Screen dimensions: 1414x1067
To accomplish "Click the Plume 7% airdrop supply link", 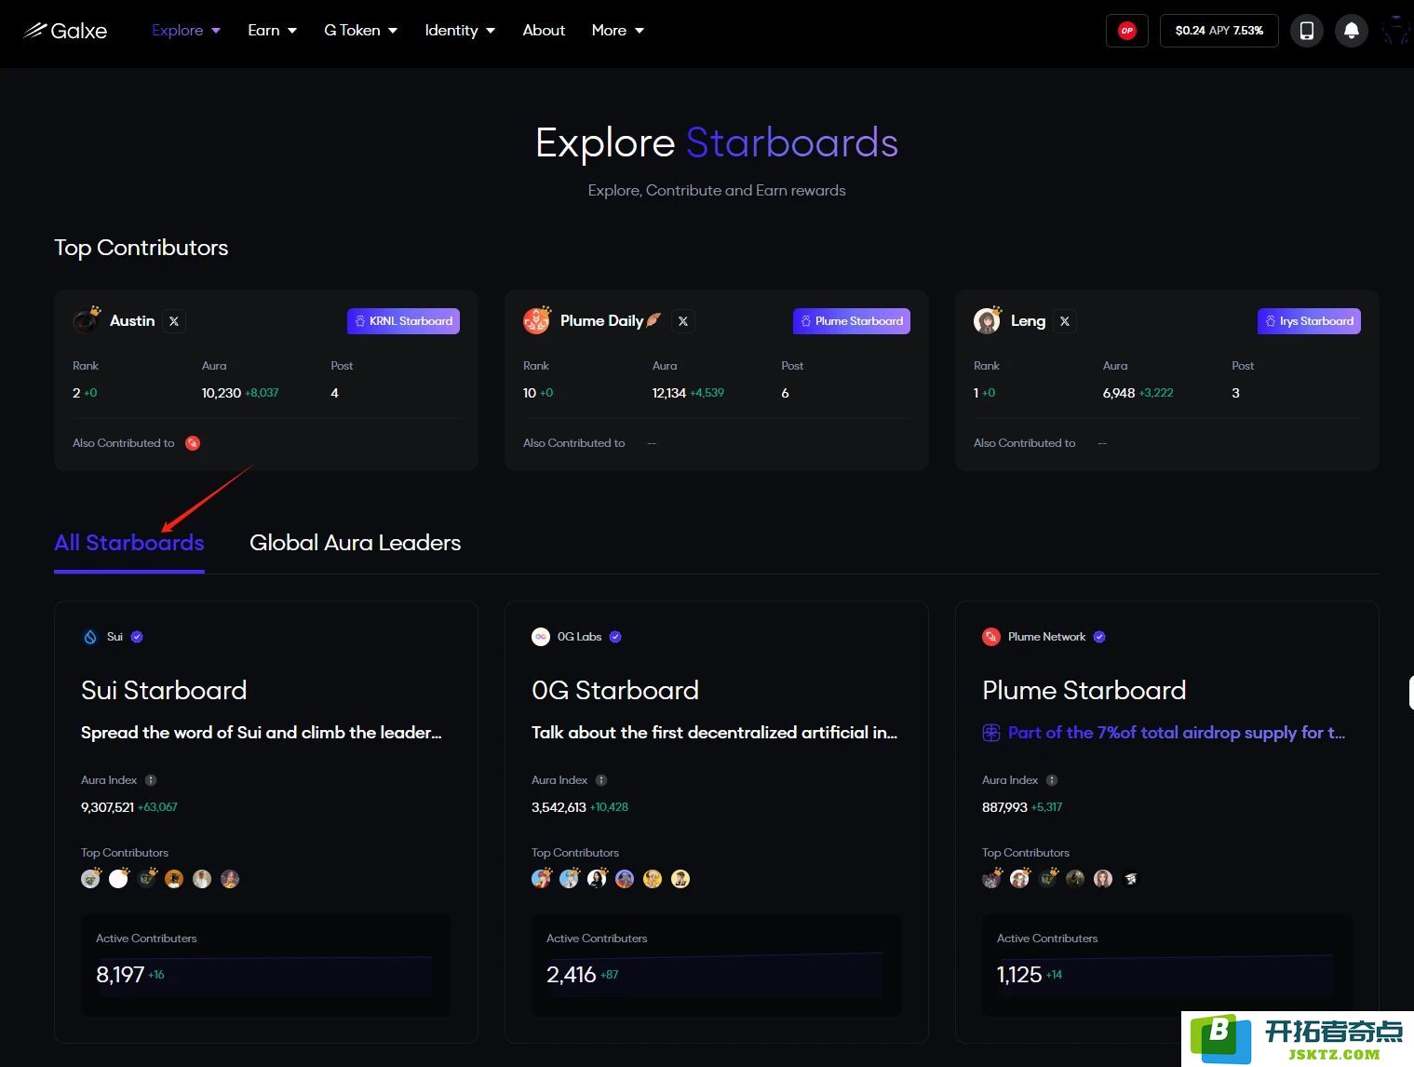I will (x=1177, y=733).
